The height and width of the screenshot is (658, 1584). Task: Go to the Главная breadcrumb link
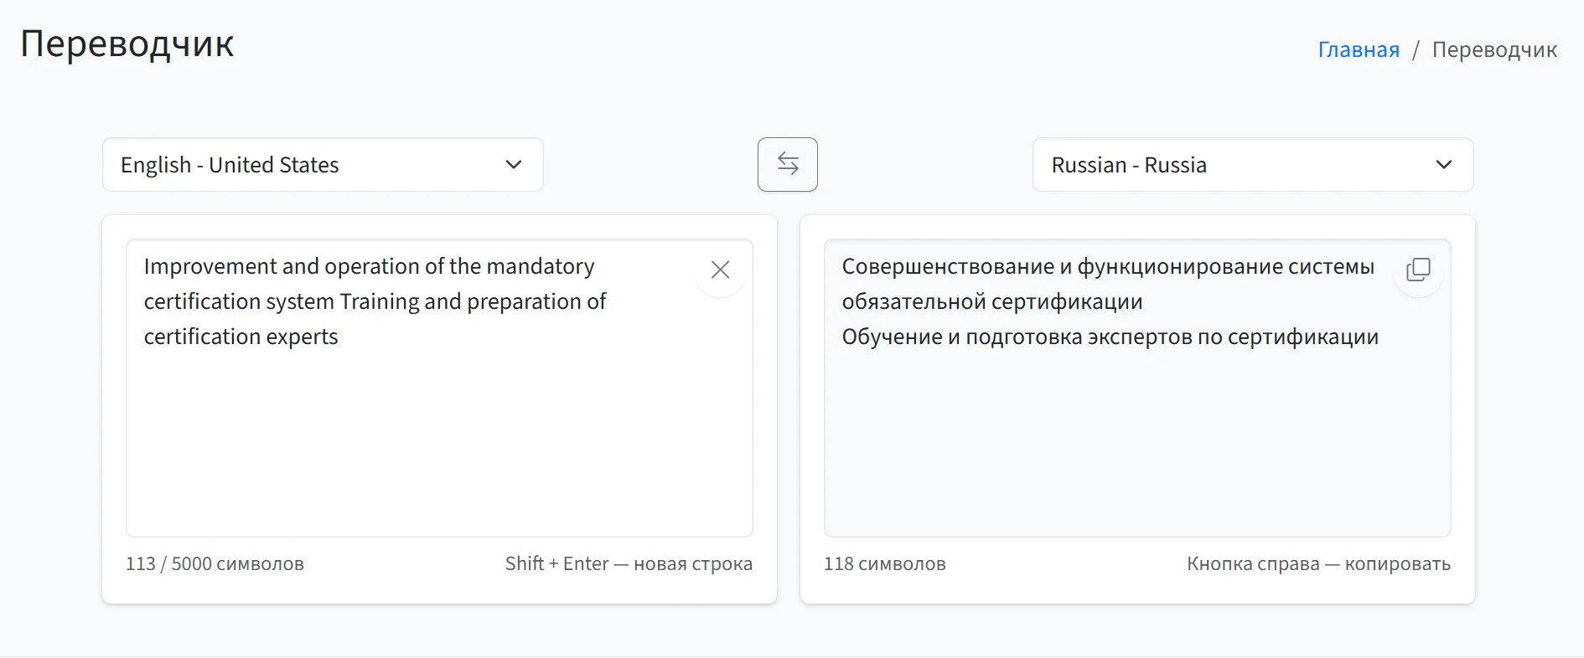pyautogui.click(x=1358, y=49)
